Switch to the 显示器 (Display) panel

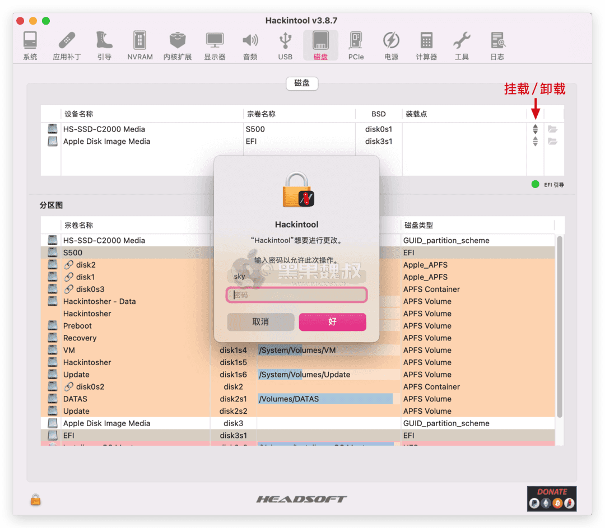(215, 45)
